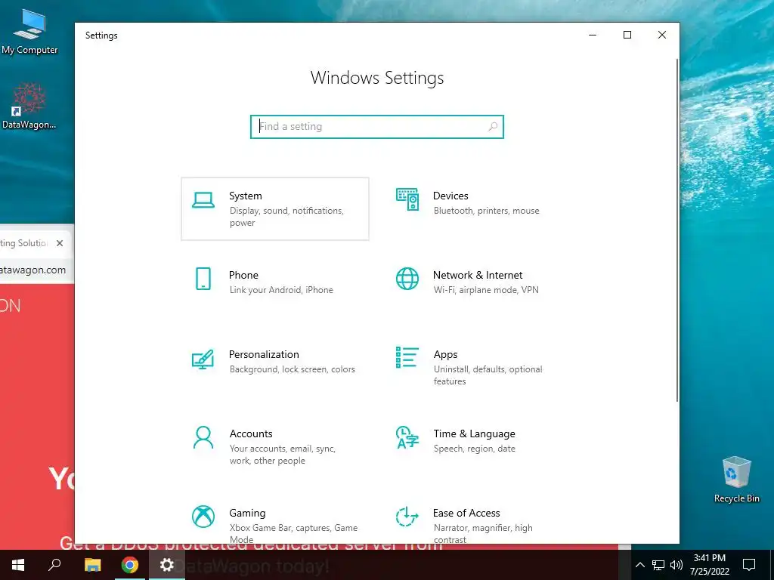Viewport: 774px width, 580px height.
Task: Select the My Computer desktop icon
Action: [x=29, y=32]
